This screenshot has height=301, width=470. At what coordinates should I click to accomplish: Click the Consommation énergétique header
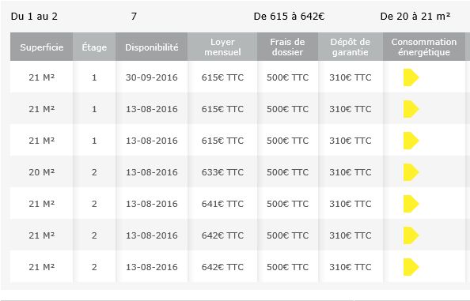click(424, 47)
